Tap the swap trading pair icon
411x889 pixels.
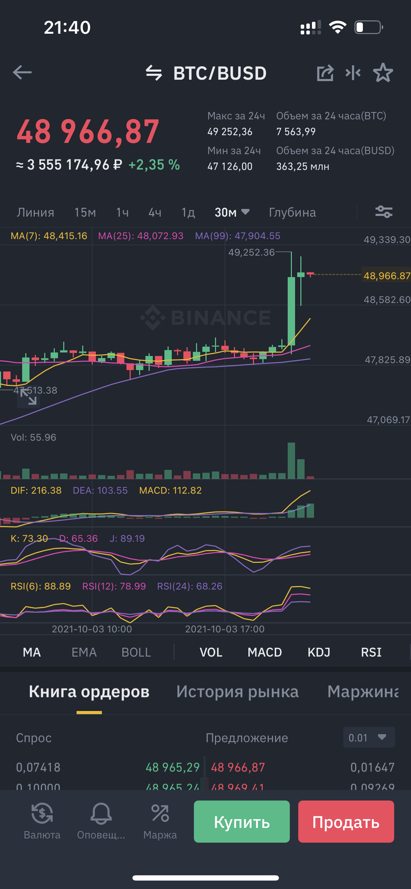coord(154,73)
